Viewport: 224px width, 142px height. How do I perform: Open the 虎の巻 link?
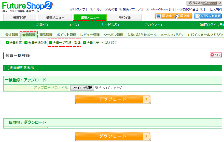coord(113,9)
